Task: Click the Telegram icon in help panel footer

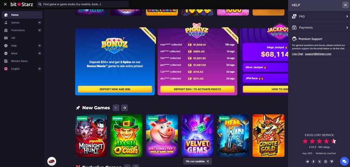Action: 308,162
